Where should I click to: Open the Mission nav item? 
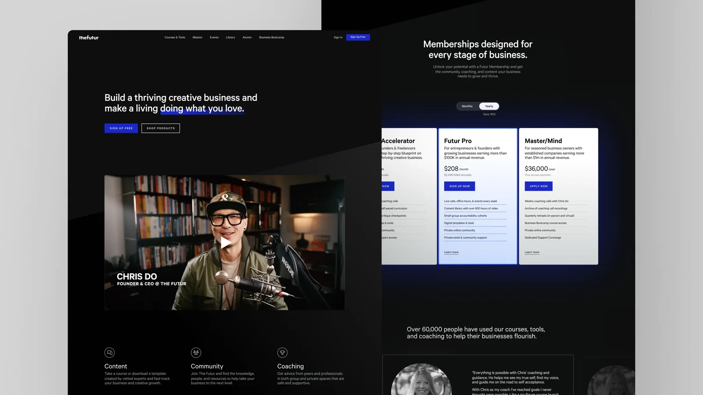(x=197, y=37)
